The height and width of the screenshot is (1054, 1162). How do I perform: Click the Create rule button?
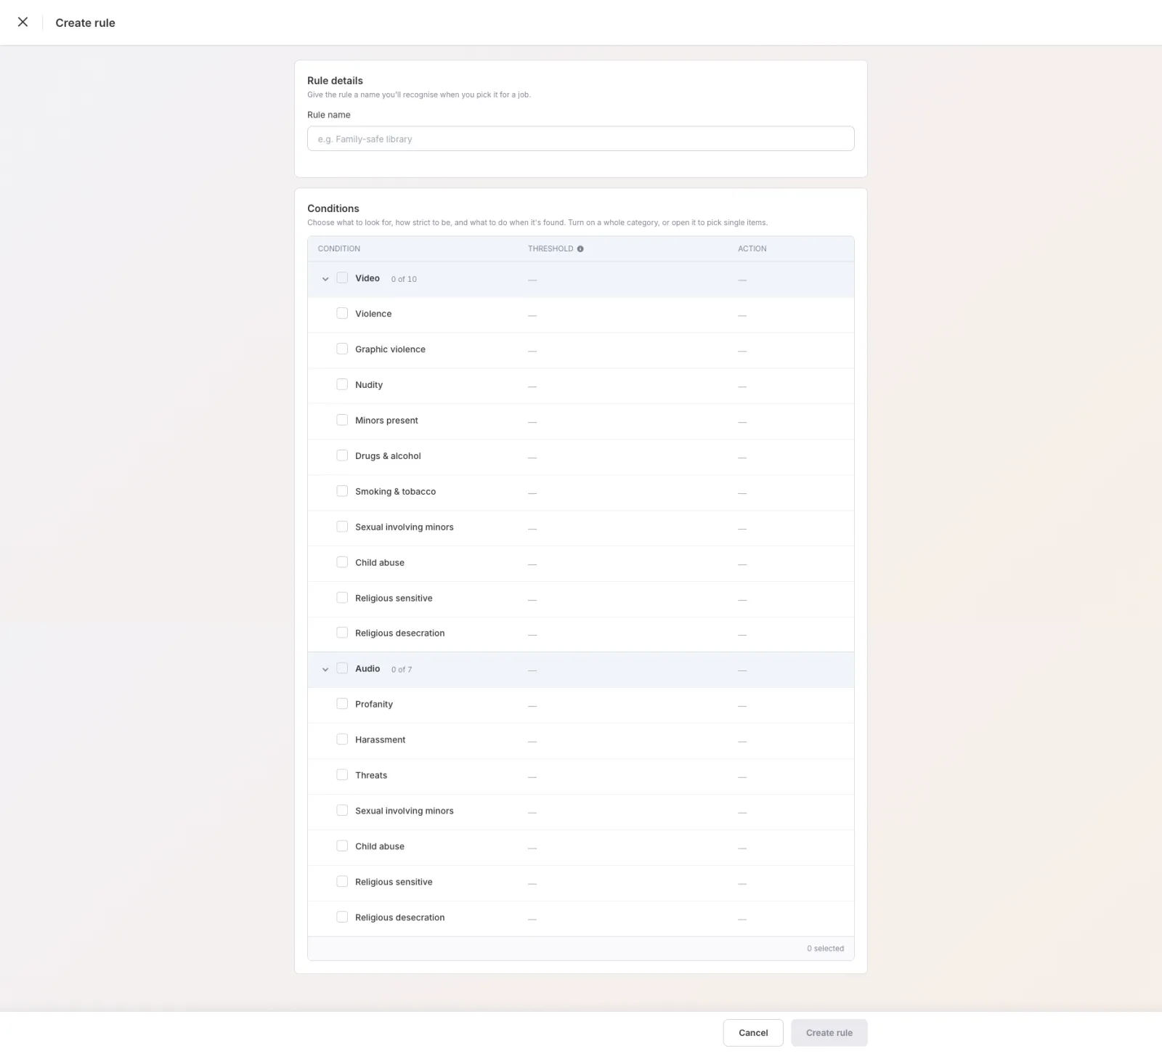coord(829,1033)
